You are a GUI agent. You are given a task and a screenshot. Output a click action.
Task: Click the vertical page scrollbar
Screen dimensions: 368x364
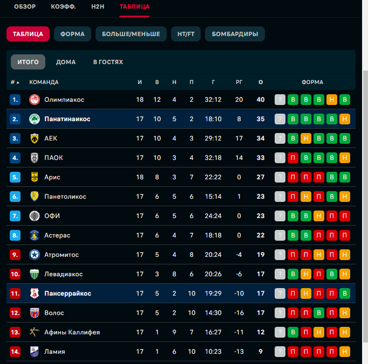pyautogui.click(x=365, y=182)
